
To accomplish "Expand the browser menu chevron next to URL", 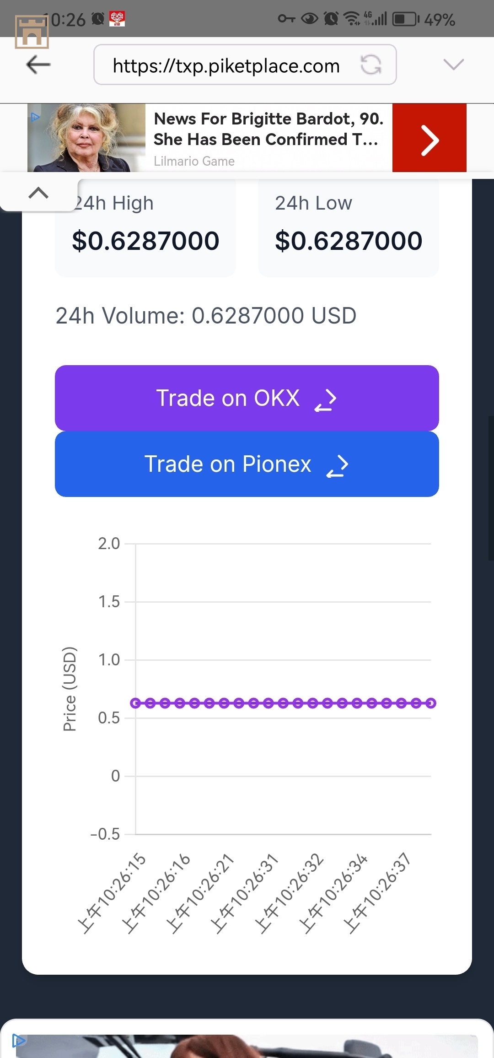I will [x=454, y=65].
